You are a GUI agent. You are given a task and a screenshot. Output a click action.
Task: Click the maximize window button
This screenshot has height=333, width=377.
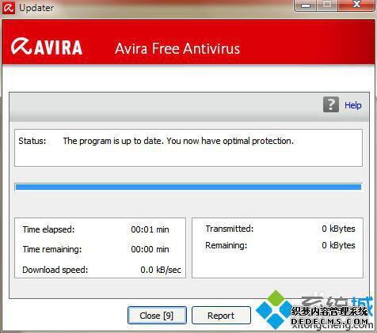tap(327, 5)
